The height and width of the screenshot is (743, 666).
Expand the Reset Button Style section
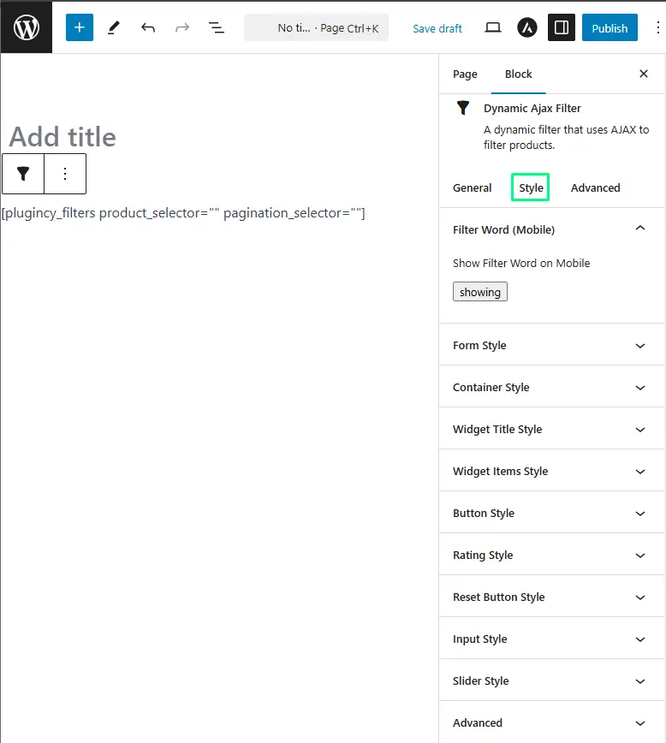551,597
